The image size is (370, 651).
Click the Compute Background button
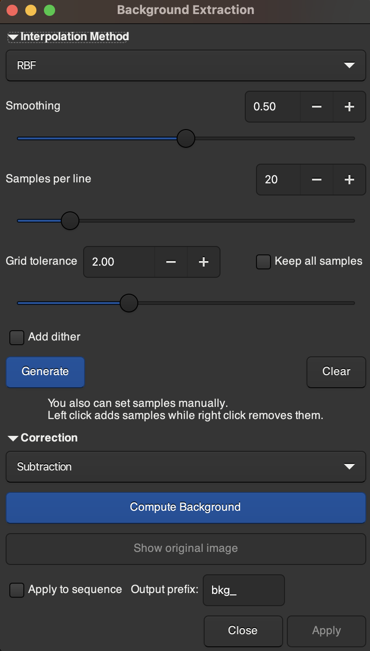point(185,507)
